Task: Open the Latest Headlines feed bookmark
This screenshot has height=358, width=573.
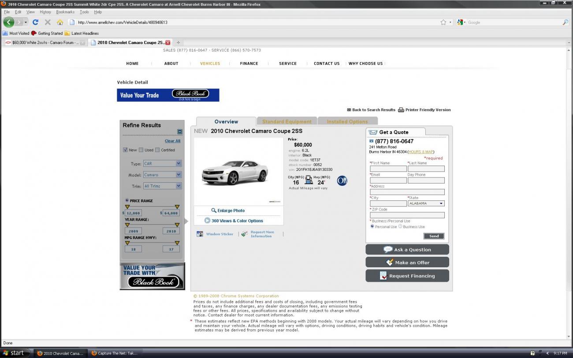Action: [x=82, y=33]
